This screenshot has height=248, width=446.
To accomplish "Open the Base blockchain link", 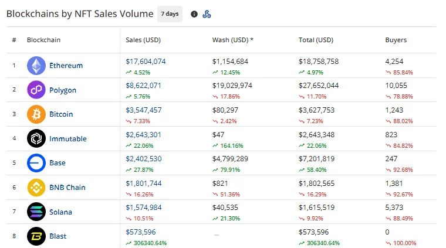I will [58, 163].
